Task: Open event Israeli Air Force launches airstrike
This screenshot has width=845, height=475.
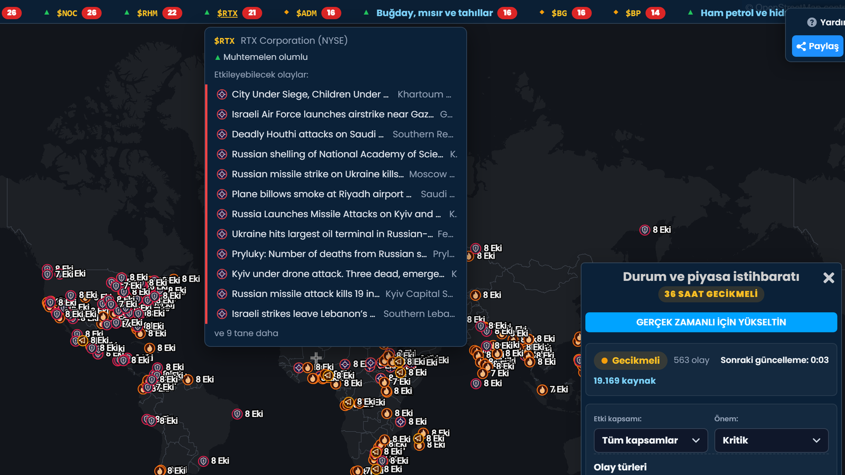Action: (336, 115)
